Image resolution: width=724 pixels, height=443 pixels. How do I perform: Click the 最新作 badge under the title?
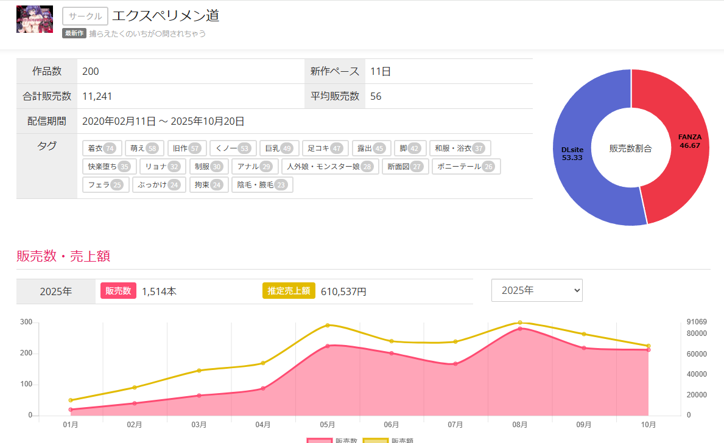[x=74, y=33]
